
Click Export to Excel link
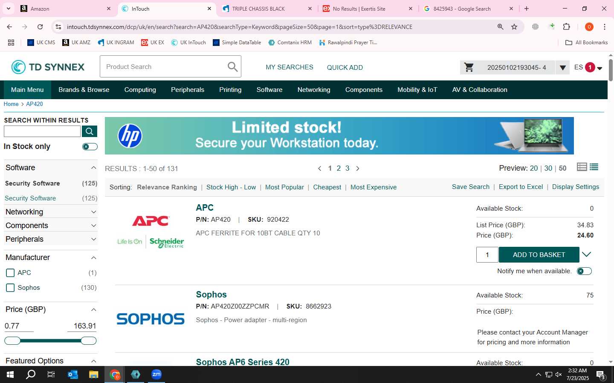coord(521,187)
